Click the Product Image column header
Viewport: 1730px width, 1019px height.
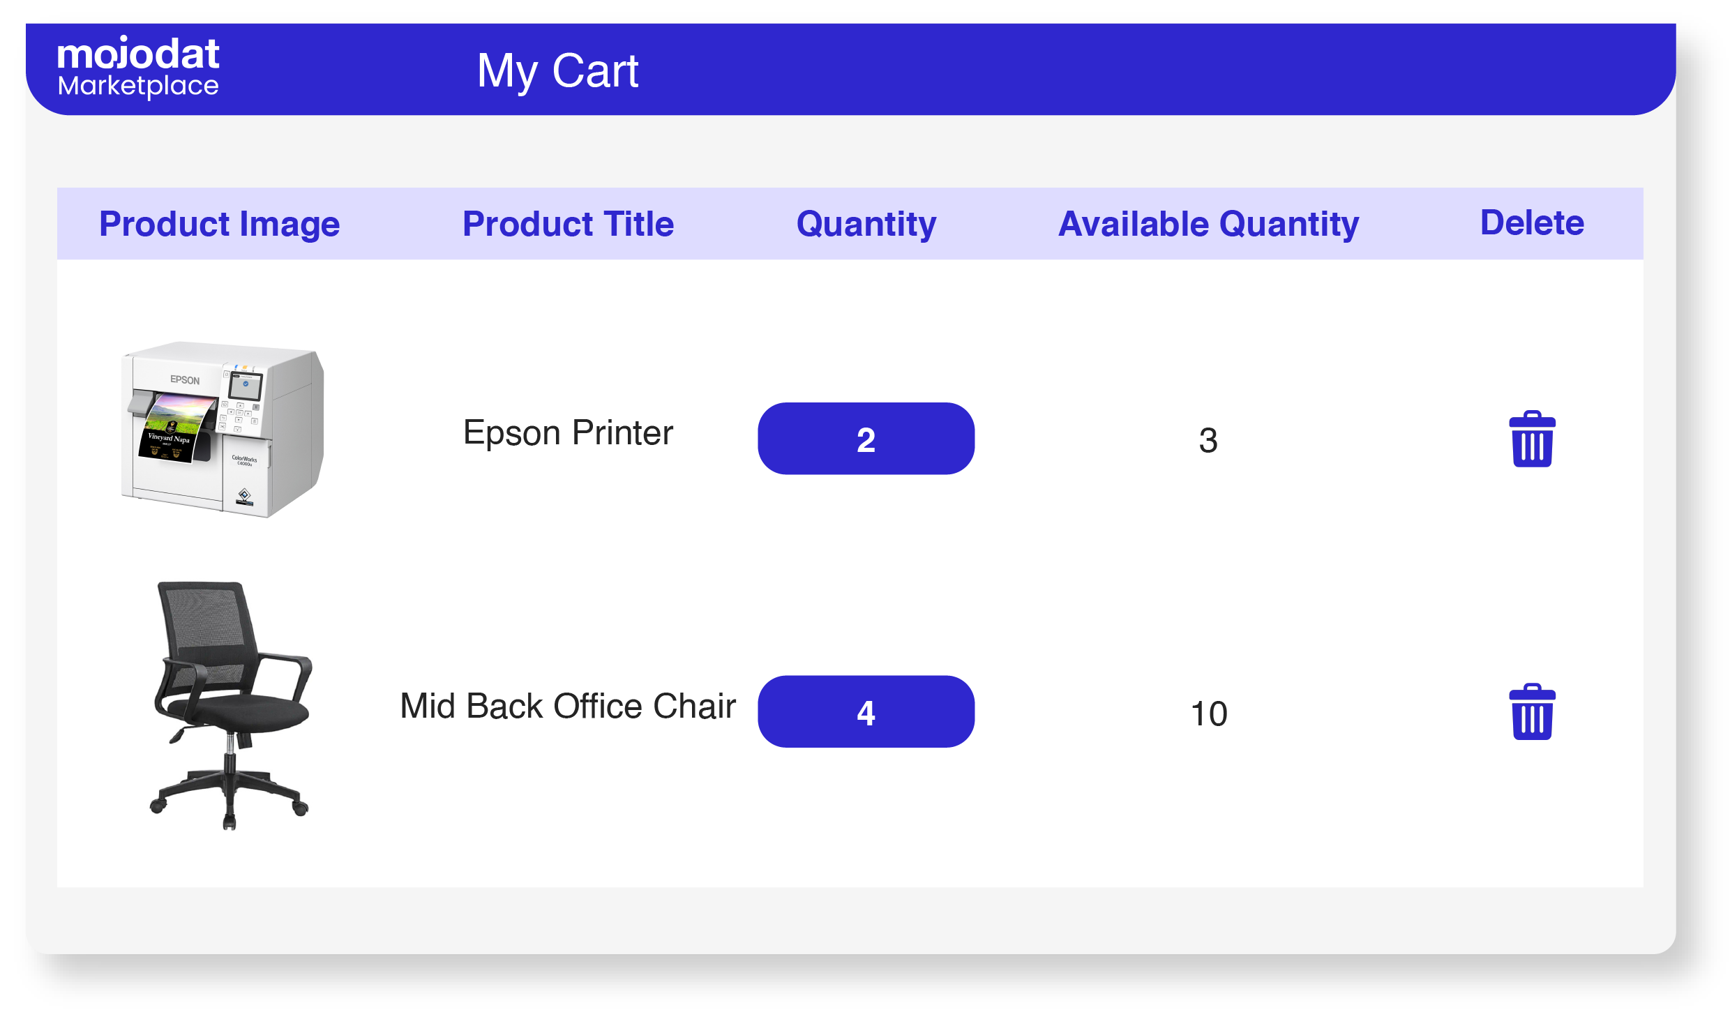(x=219, y=224)
